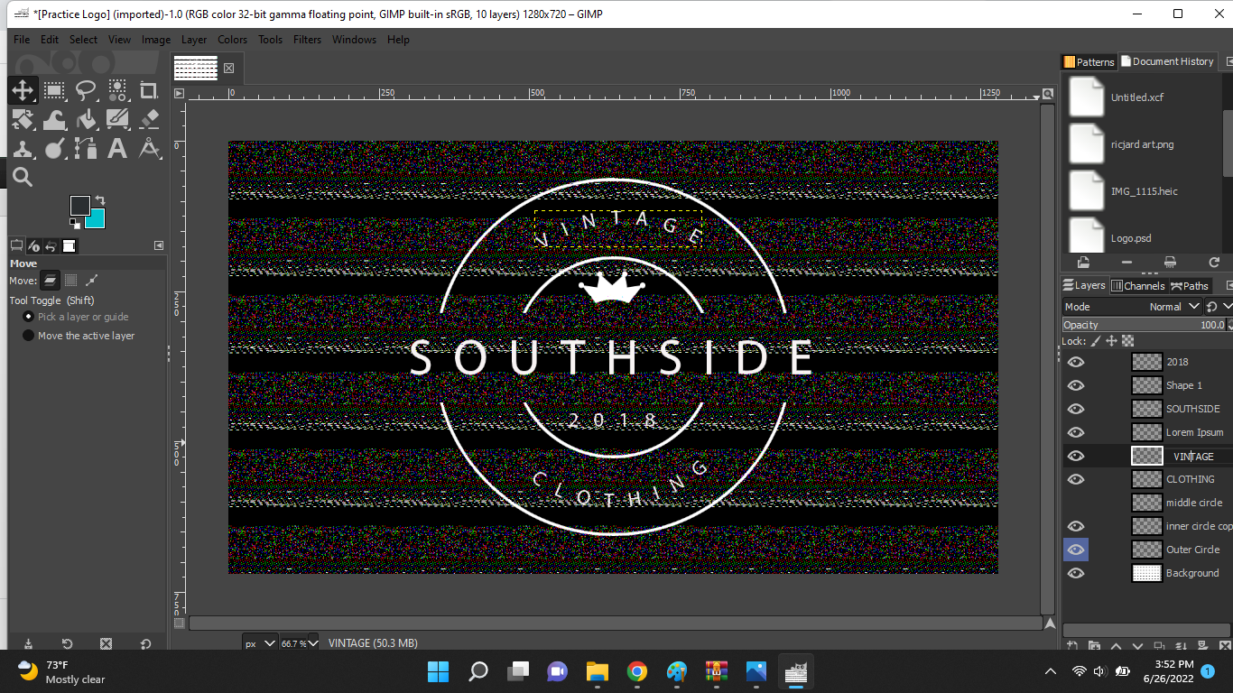Select the Bucket Fill tool
The width and height of the screenshot is (1233, 693).
click(x=86, y=119)
